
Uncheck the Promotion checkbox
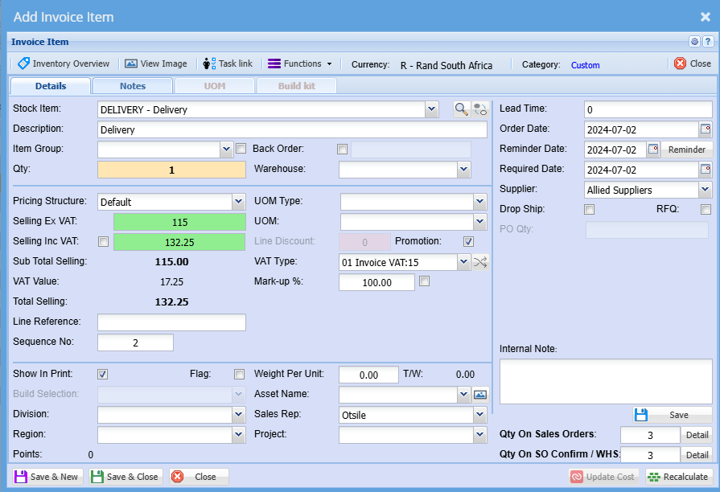pos(468,241)
